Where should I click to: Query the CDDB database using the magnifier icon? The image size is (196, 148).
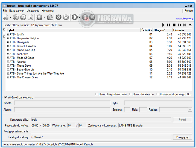[39, 17]
